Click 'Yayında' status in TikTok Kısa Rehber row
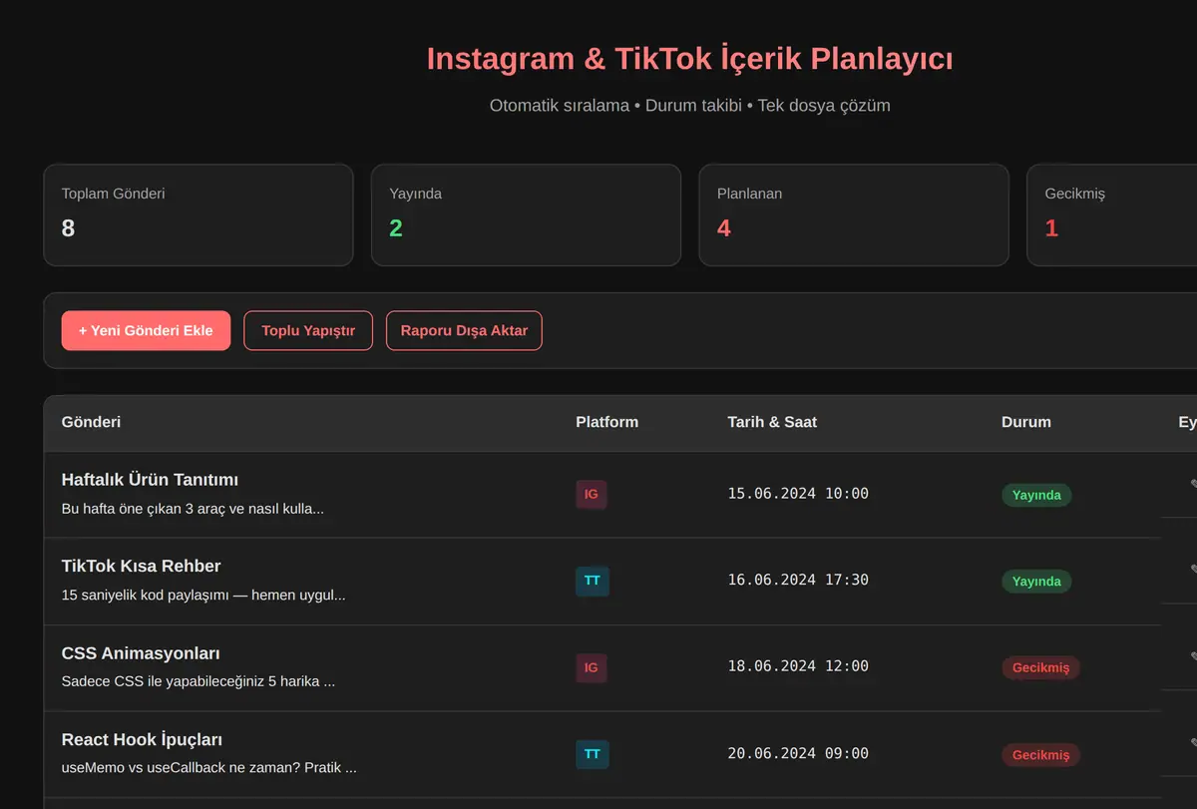This screenshot has height=809, width=1197. 1036,582
